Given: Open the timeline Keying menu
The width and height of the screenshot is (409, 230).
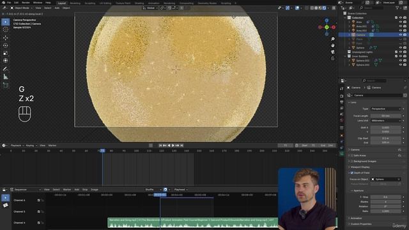Looking at the screenshot, I should (x=31, y=146).
